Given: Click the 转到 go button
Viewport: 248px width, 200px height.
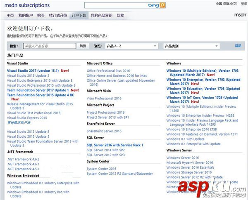Looking at the screenshot, I should point(83,46).
